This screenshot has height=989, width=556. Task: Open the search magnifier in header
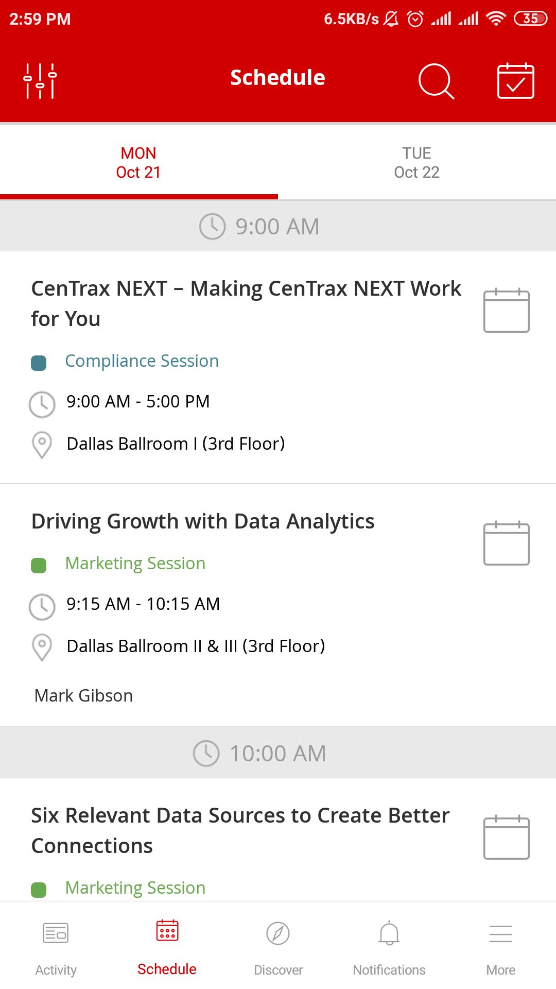(x=436, y=80)
